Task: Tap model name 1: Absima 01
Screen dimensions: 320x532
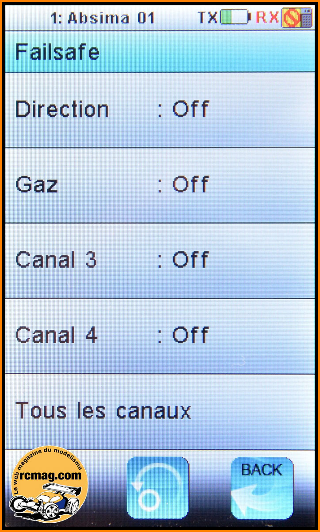Action: (x=103, y=18)
